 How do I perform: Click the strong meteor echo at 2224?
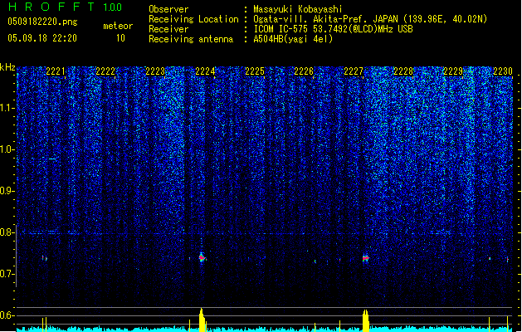click(202, 257)
